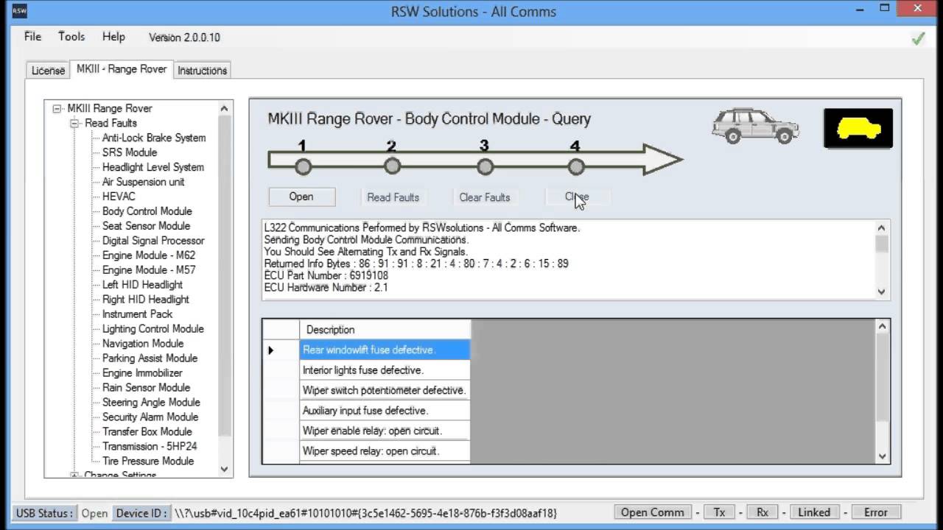
Task: Select Tire Pressure Module in tree
Action: tap(148, 462)
